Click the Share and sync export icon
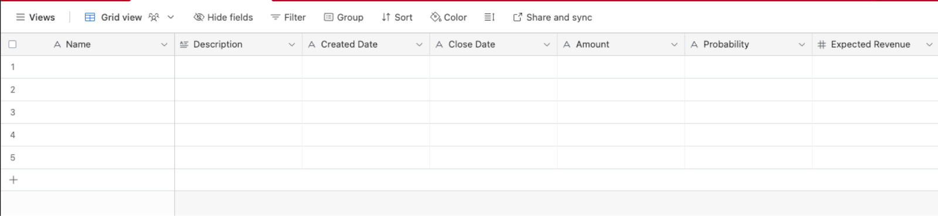 tap(518, 18)
